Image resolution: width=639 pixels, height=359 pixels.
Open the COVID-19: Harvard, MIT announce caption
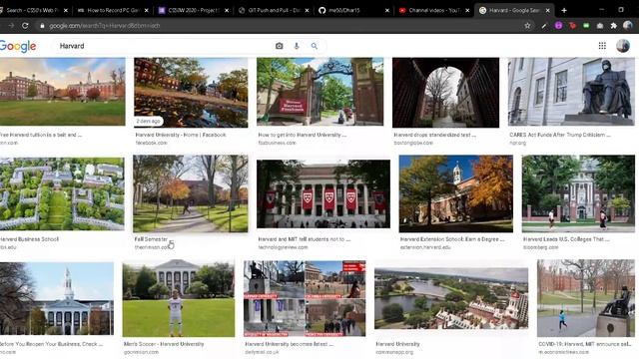(x=585, y=344)
